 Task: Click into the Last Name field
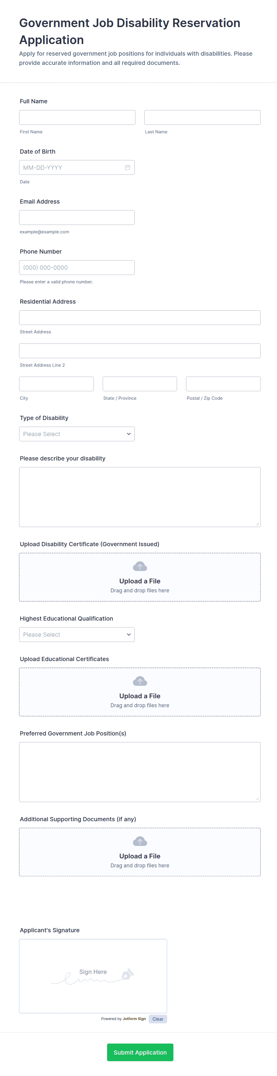pos(202,117)
